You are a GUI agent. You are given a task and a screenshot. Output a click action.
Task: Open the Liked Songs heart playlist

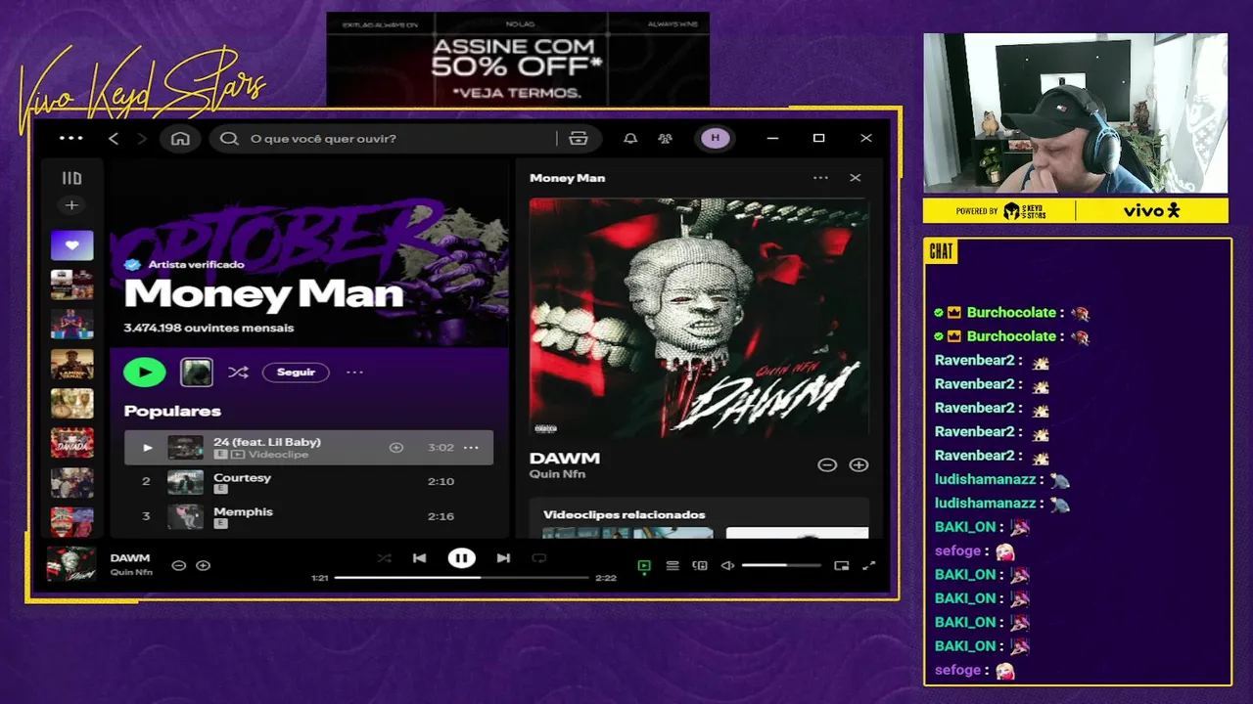[72, 245]
